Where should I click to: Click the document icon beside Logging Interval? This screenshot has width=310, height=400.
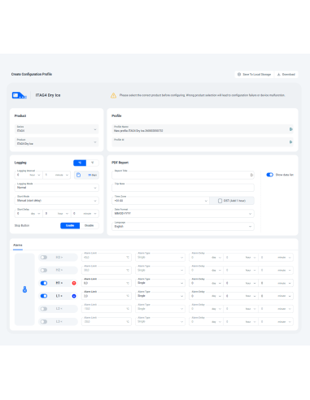78,175
